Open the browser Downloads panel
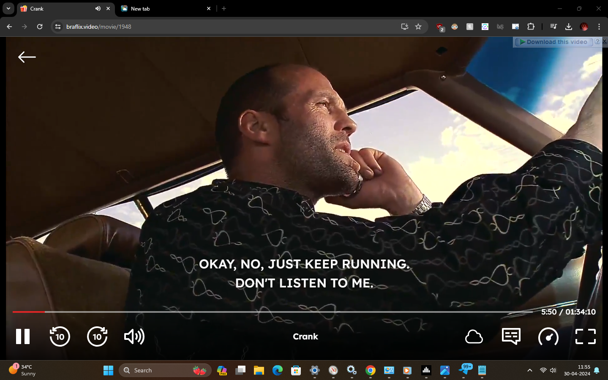Image resolution: width=608 pixels, height=380 pixels. pyautogui.click(x=569, y=27)
